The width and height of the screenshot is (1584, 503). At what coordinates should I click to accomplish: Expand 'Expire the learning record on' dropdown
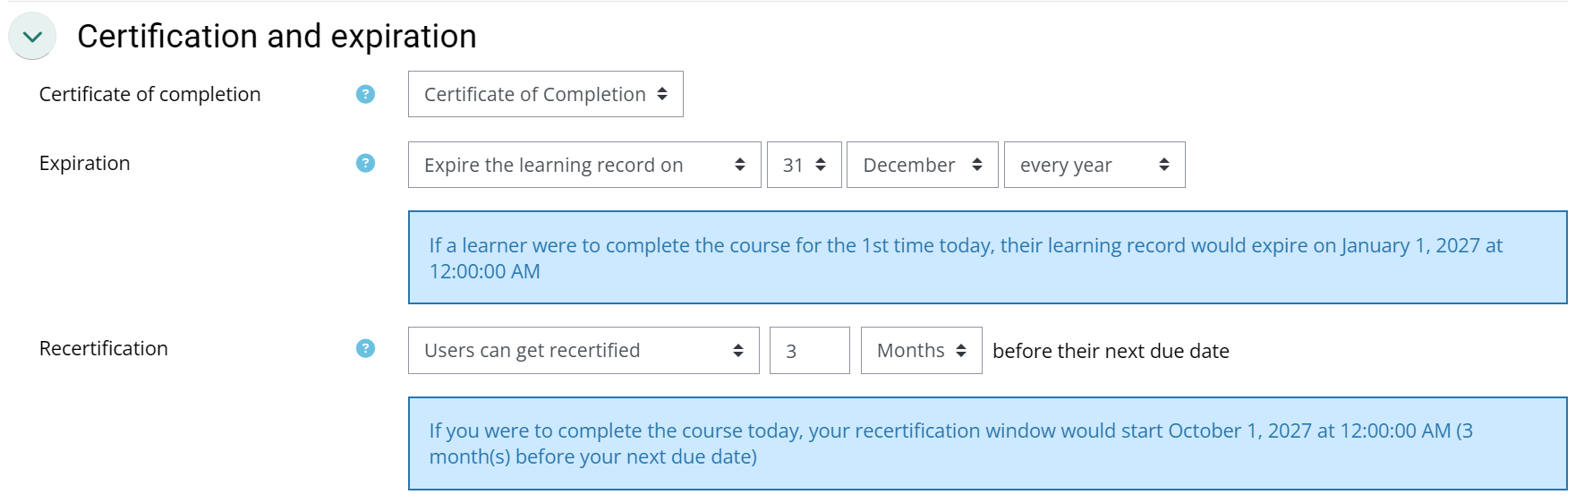coord(584,165)
